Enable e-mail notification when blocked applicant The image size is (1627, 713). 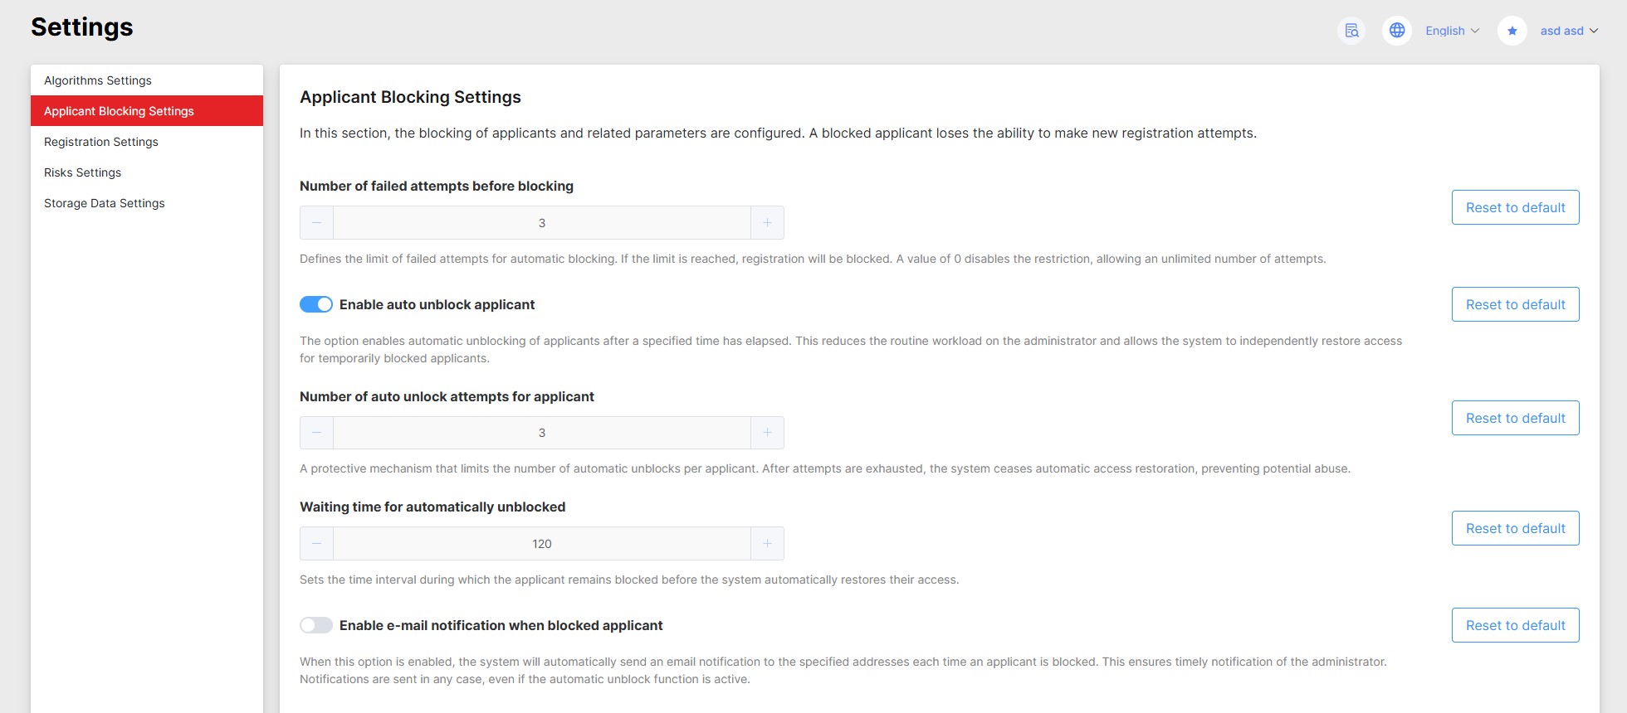(316, 625)
